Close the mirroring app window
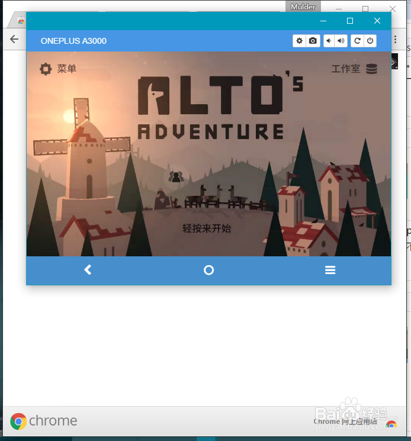The height and width of the screenshot is (441, 411). (x=377, y=21)
